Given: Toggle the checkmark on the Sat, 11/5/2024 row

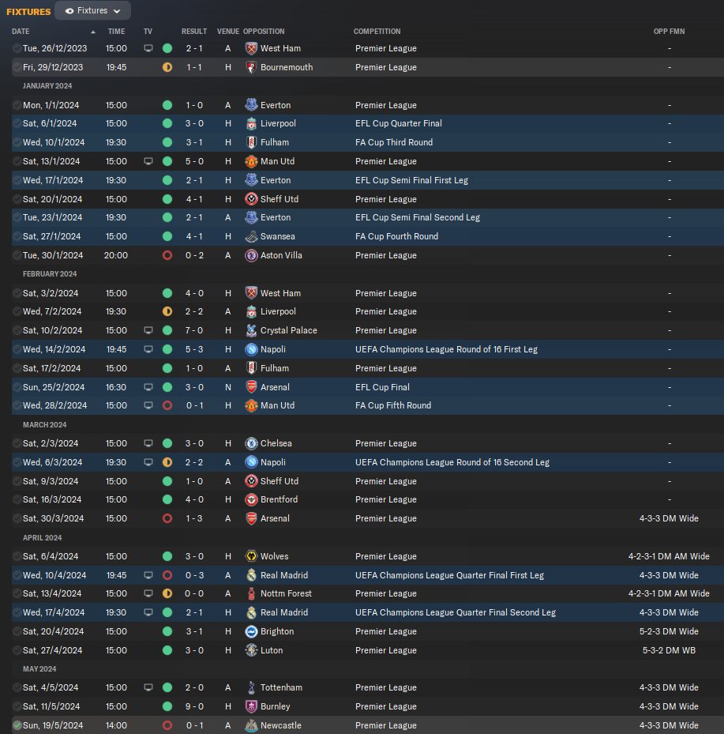Looking at the screenshot, I should tap(17, 706).
